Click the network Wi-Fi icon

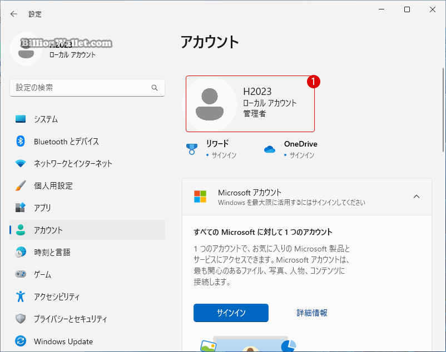tap(21, 164)
